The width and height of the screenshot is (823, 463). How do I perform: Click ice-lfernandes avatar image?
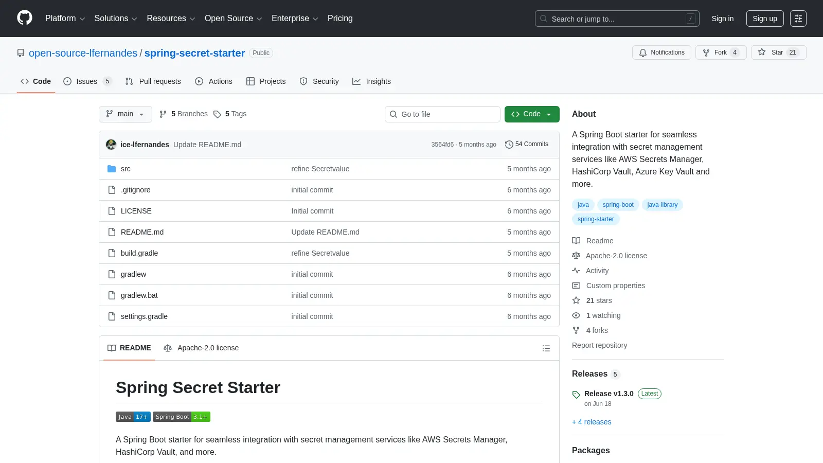(111, 145)
